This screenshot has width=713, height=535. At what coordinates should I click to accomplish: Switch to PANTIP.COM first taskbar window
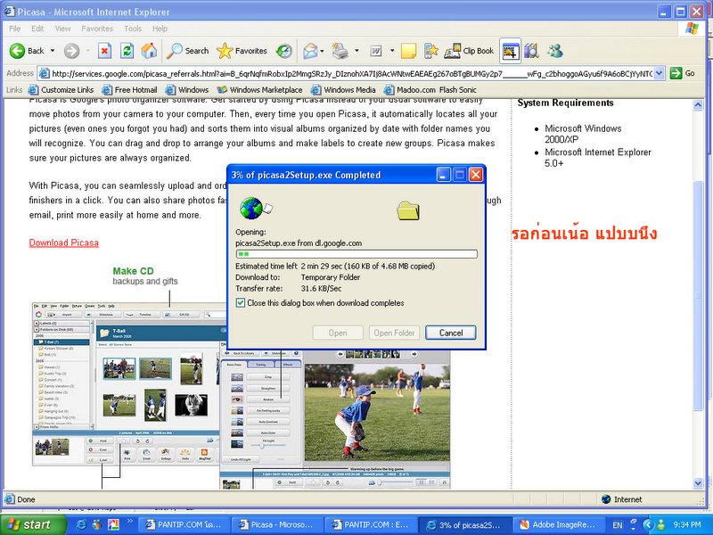tap(184, 524)
